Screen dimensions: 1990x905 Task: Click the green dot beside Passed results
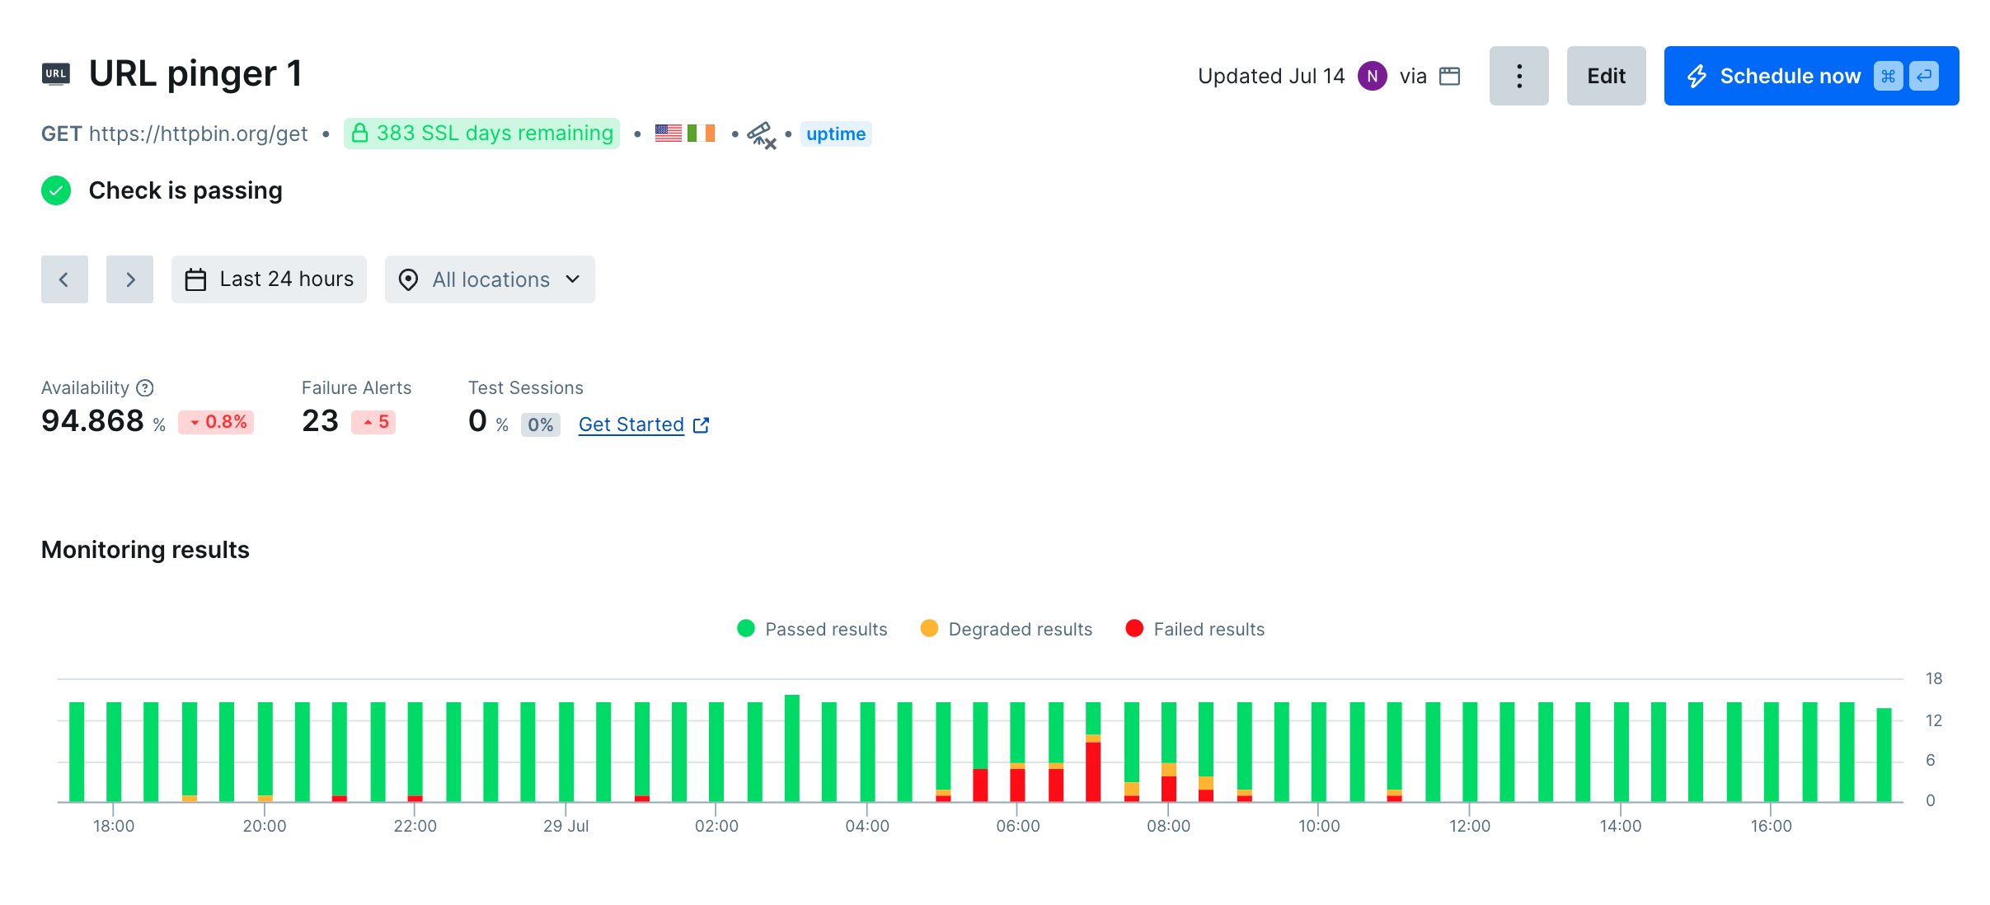[746, 628]
